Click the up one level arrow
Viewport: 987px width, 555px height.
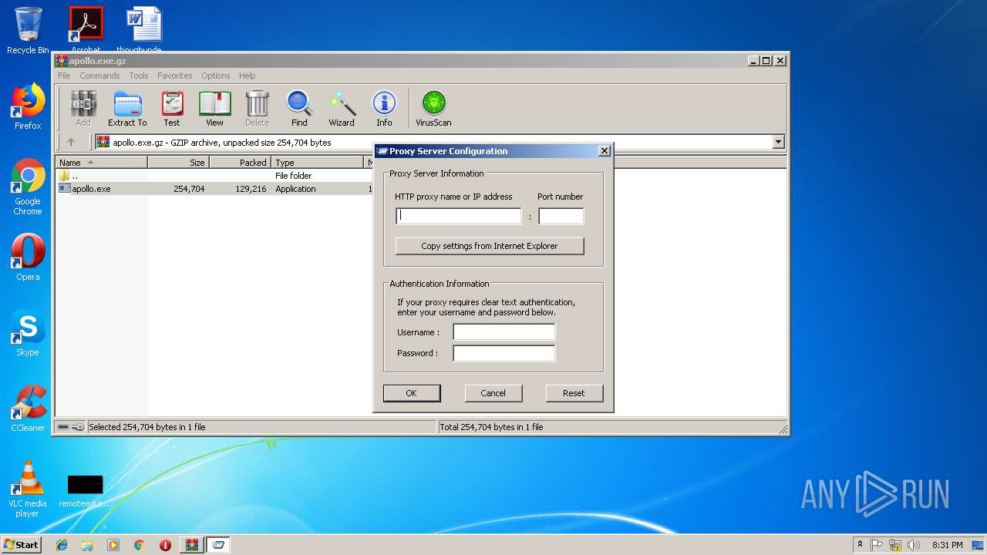coord(71,142)
